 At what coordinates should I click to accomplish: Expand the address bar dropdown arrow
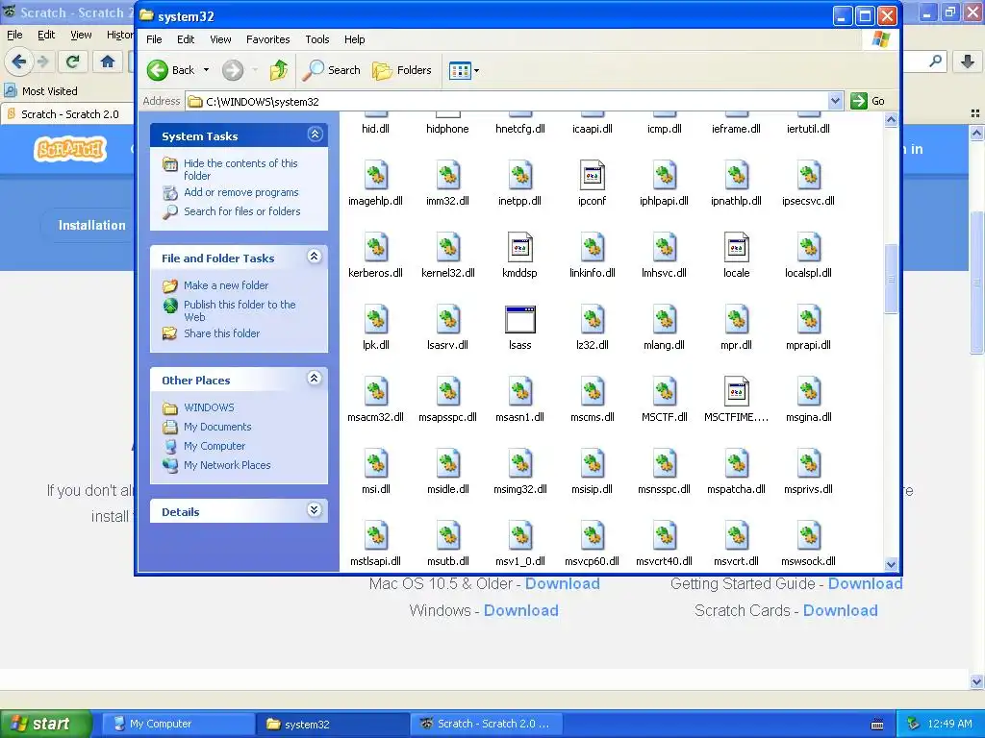pyautogui.click(x=835, y=101)
